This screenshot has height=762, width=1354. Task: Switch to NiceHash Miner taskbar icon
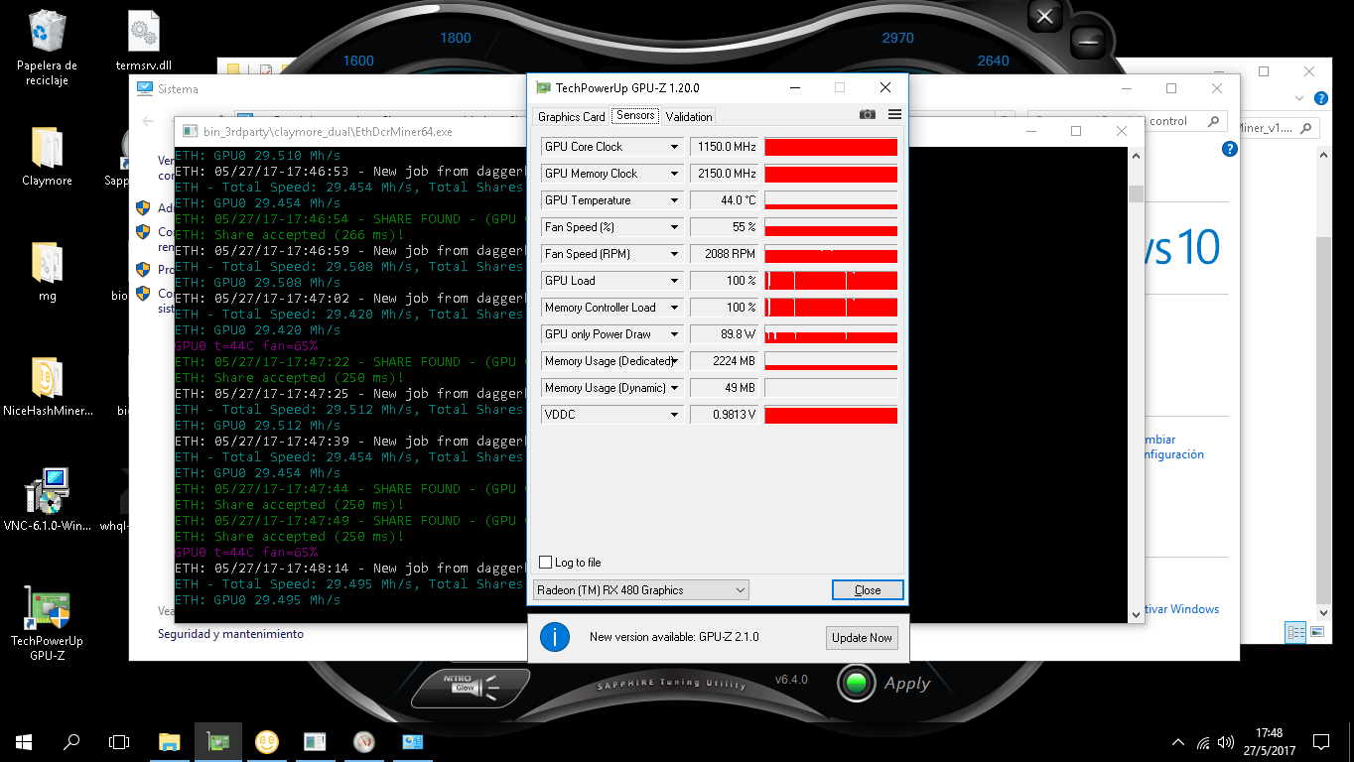tap(266, 741)
